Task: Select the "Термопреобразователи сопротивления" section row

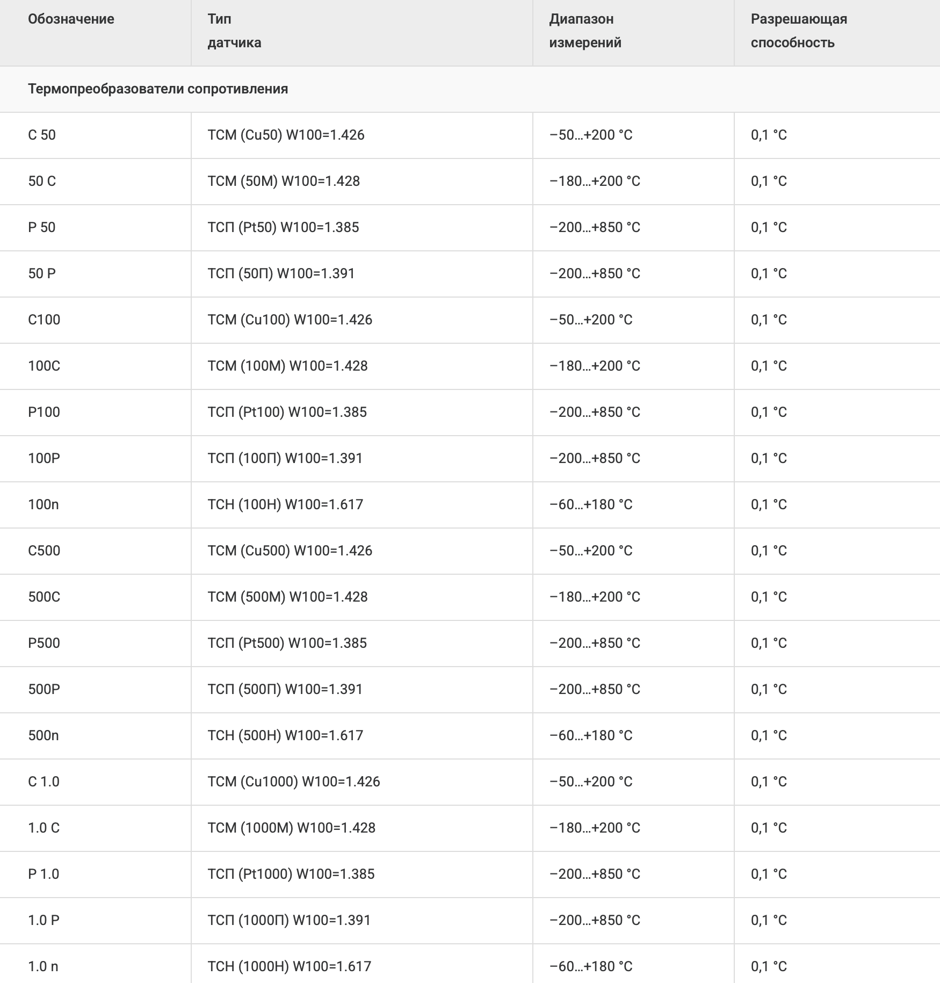Action: point(158,89)
